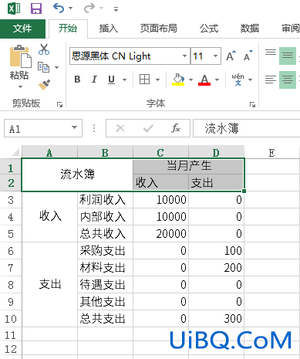Undo the last action
300x359 pixels.
click(x=59, y=8)
